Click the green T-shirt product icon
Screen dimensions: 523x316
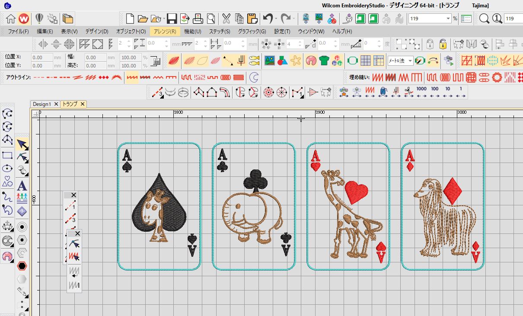click(x=324, y=61)
